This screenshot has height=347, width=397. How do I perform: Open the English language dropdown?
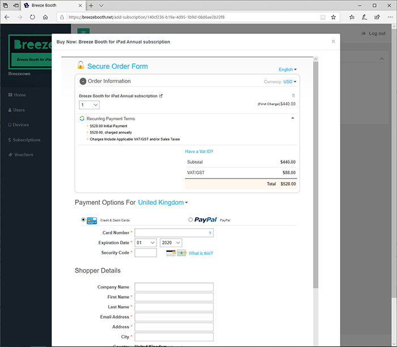point(288,70)
